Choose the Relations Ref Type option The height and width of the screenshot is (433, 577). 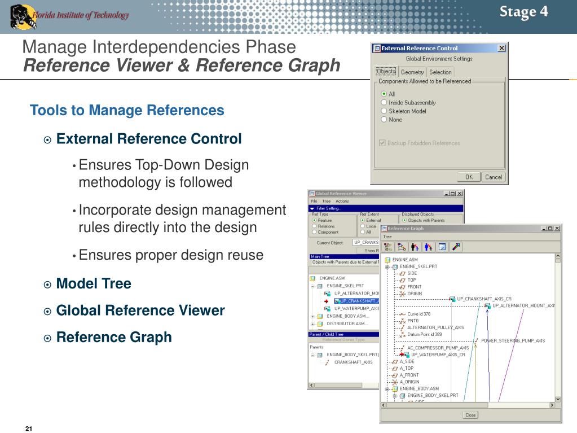[x=314, y=226]
